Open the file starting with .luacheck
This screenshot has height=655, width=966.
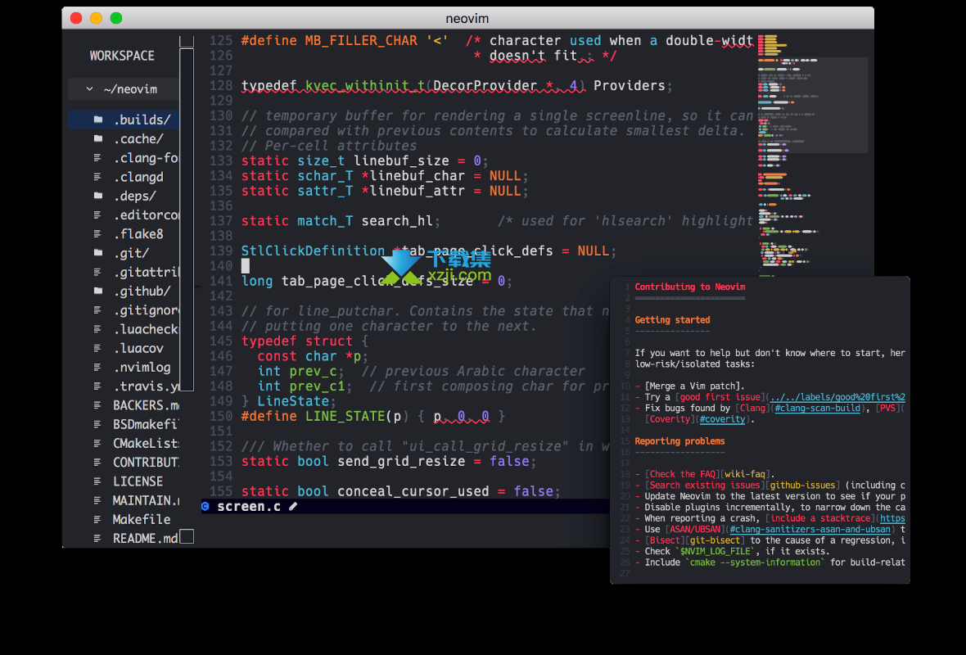[146, 329]
